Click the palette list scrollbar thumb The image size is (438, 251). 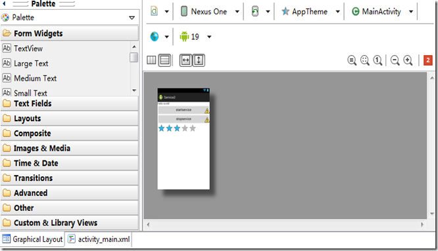[134, 57]
